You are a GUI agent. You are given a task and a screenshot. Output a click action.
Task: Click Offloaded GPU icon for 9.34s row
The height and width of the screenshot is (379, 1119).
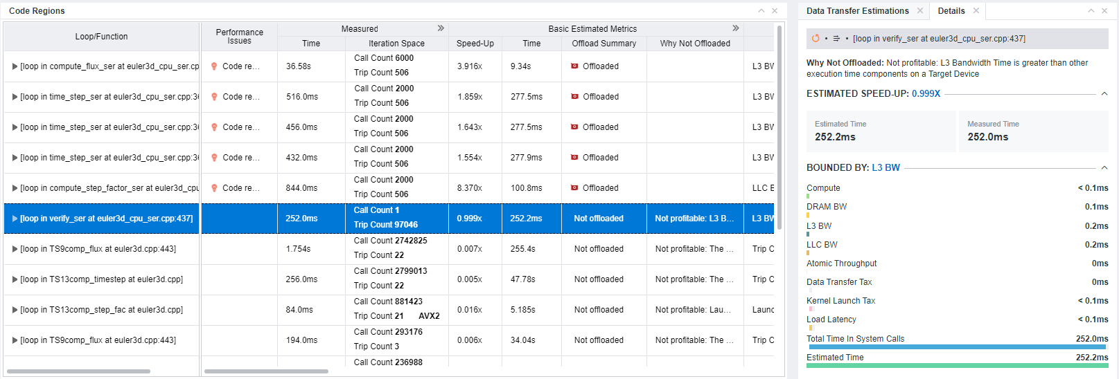pyautogui.click(x=574, y=66)
